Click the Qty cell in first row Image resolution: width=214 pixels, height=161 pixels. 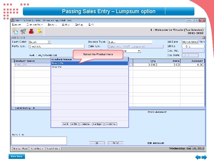click(145, 65)
